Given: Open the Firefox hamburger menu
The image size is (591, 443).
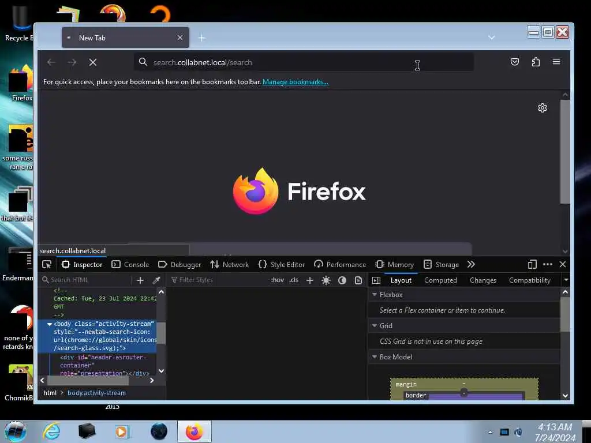Looking at the screenshot, I should click(556, 62).
